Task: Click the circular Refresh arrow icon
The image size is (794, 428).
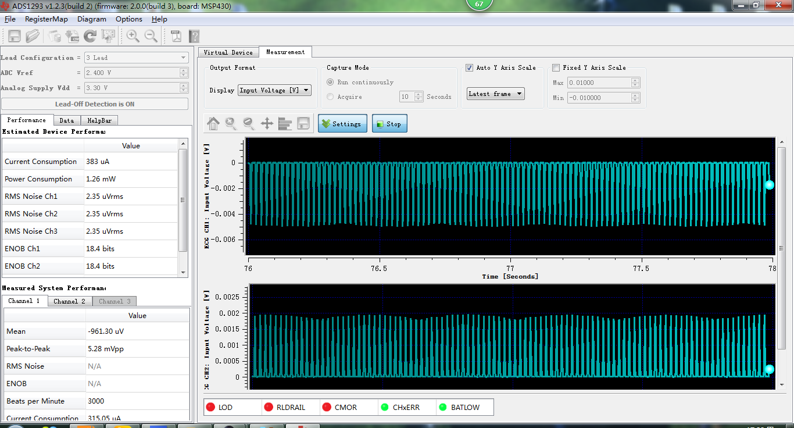Action: click(90, 36)
